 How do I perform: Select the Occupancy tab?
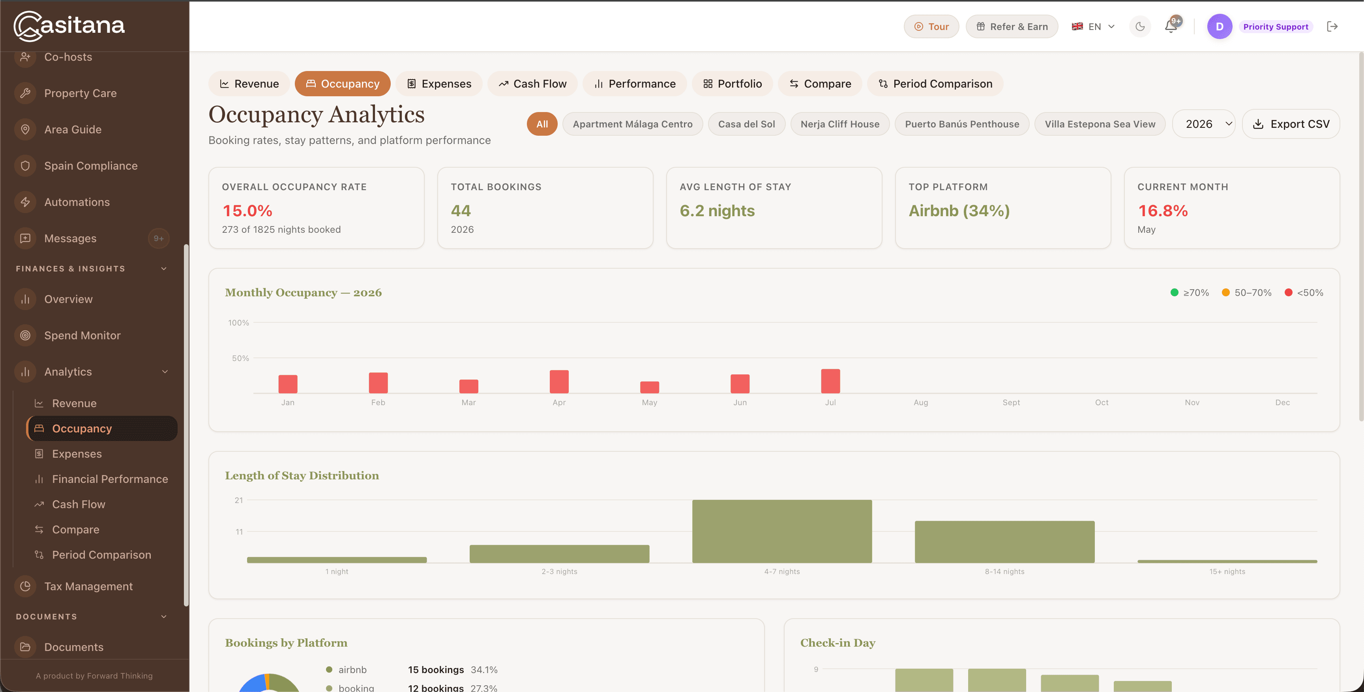click(343, 84)
